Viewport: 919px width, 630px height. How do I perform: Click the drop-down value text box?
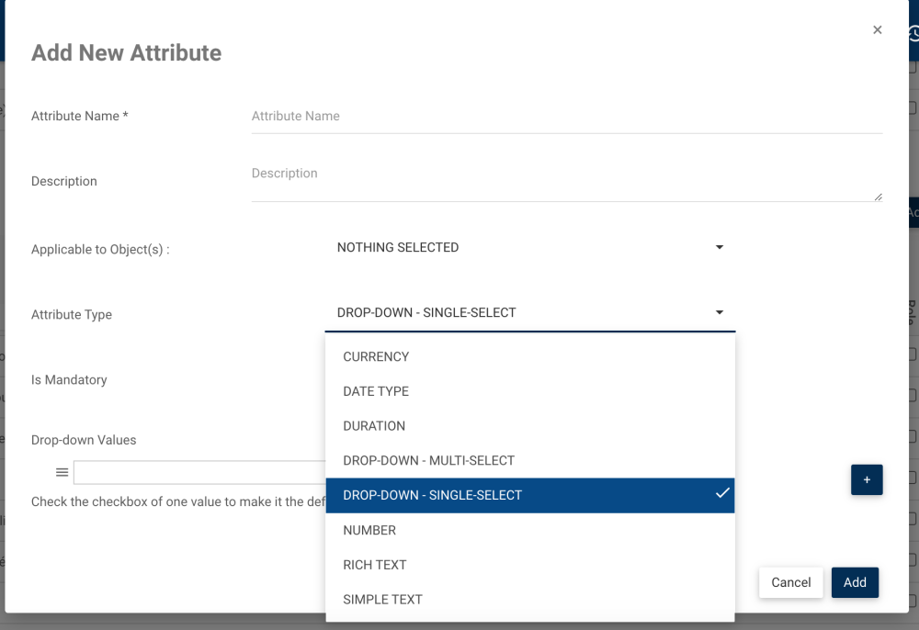[199, 472]
